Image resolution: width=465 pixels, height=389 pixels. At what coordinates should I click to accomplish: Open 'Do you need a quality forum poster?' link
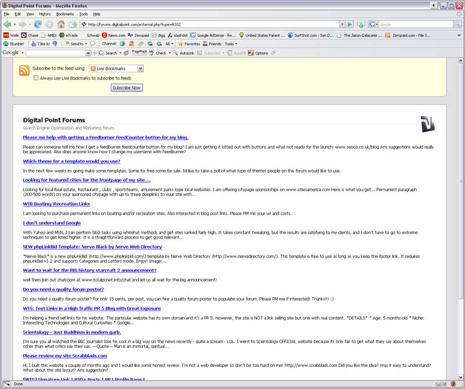[63, 289]
